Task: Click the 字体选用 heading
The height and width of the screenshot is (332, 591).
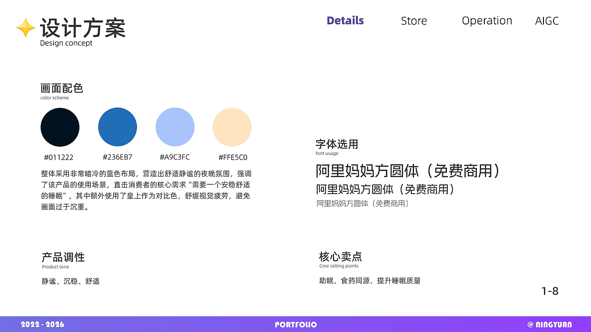Action: pyautogui.click(x=337, y=144)
